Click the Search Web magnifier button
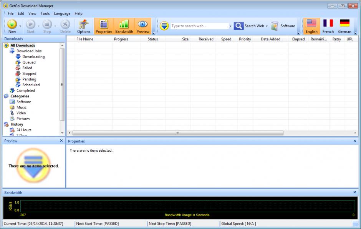Screen dimensions: 361x229 point(238,26)
